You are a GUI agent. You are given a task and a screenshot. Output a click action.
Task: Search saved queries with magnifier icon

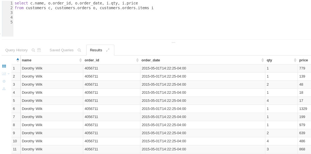coord(79,50)
